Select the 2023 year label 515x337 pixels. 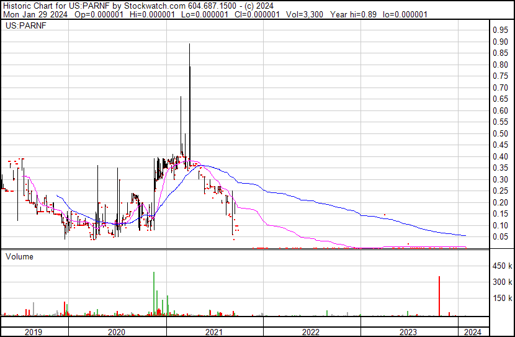tap(408, 332)
